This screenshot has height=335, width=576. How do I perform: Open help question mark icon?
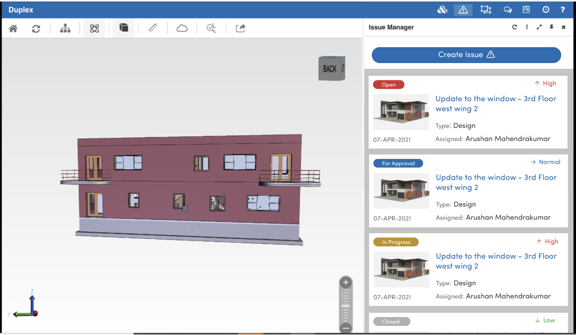pos(563,10)
